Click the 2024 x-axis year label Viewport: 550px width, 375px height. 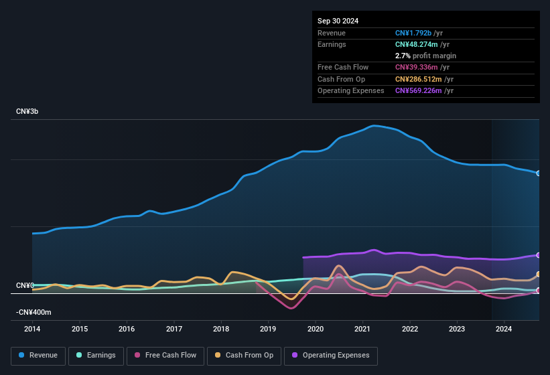504,329
